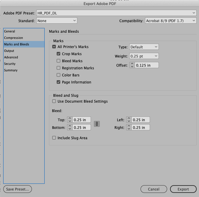Open the marks Weight dropdown
Viewport: 199px width, 197px height.
tap(144, 56)
